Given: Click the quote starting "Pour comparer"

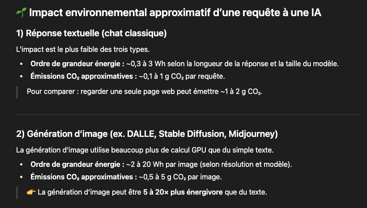Looking at the screenshot, I should [x=144, y=92].
